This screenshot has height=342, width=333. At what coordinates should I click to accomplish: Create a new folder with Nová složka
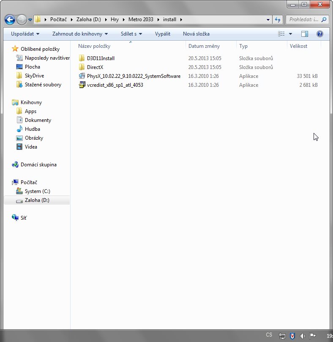pos(196,34)
